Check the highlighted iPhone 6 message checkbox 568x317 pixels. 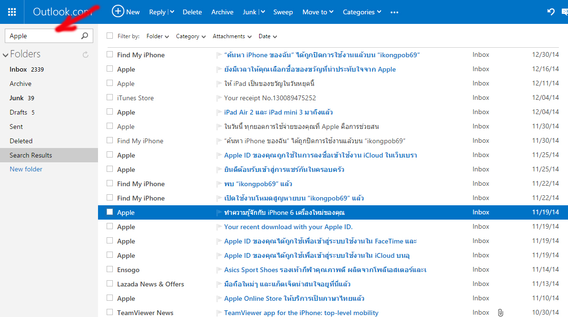(110, 211)
